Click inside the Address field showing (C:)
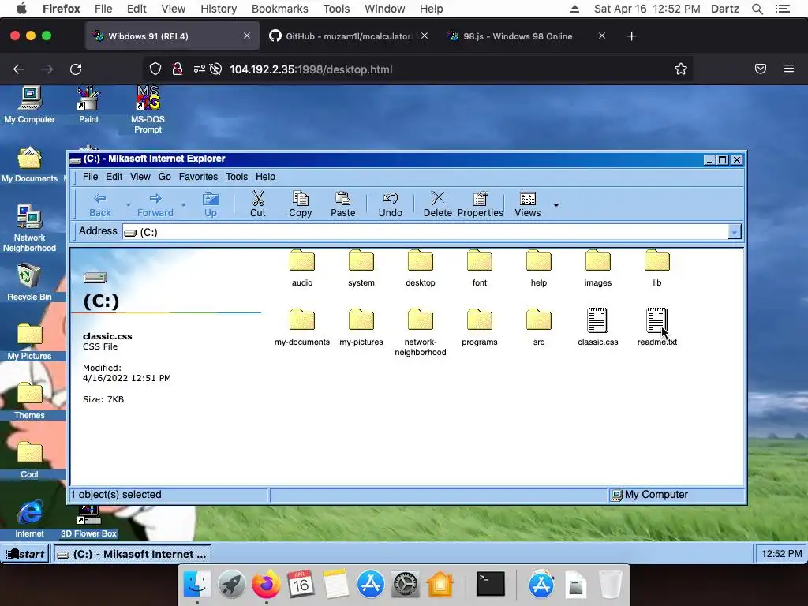Viewport: 808px width, 606px height. pyautogui.click(x=425, y=232)
